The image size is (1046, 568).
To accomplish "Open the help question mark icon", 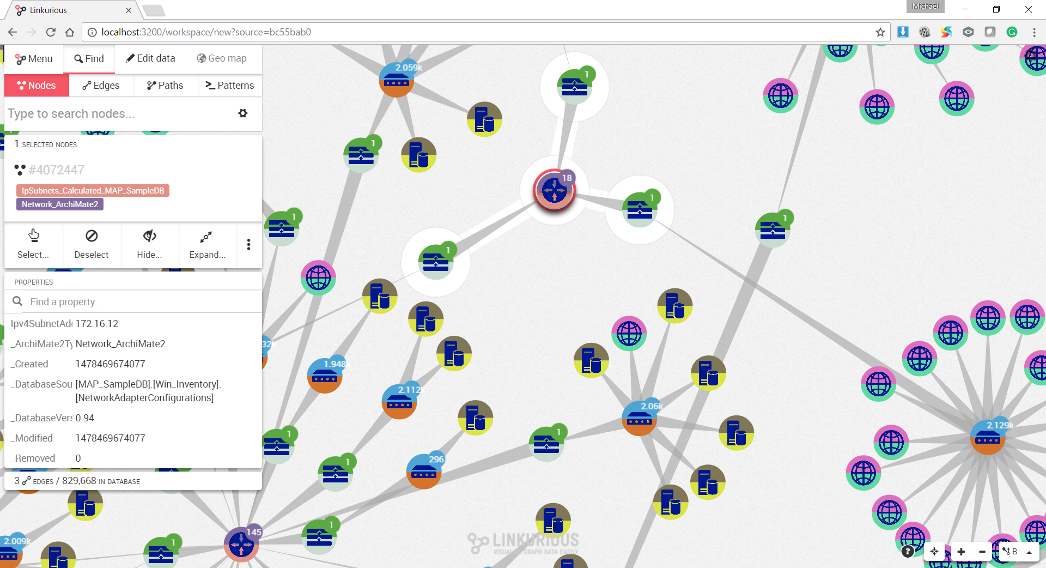I will (908, 552).
